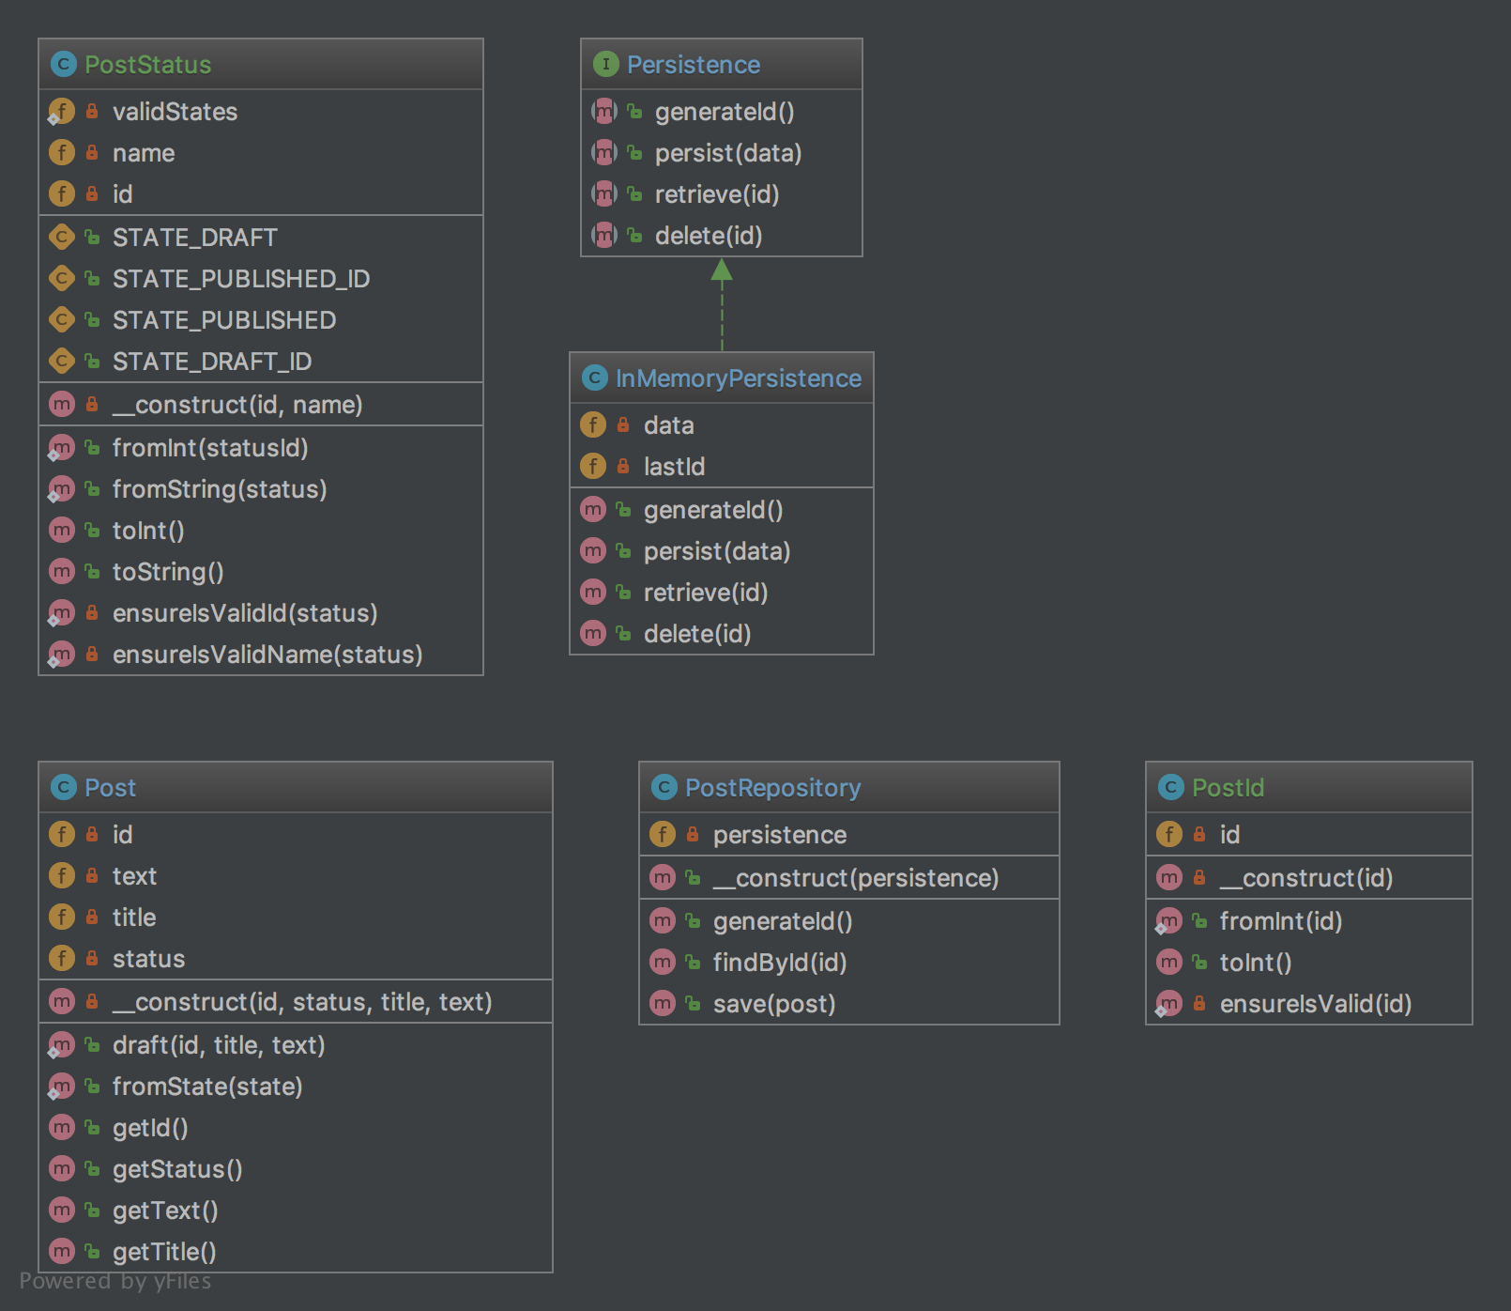
Task: Click the PostStatus class icon
Action: [63, 64]
